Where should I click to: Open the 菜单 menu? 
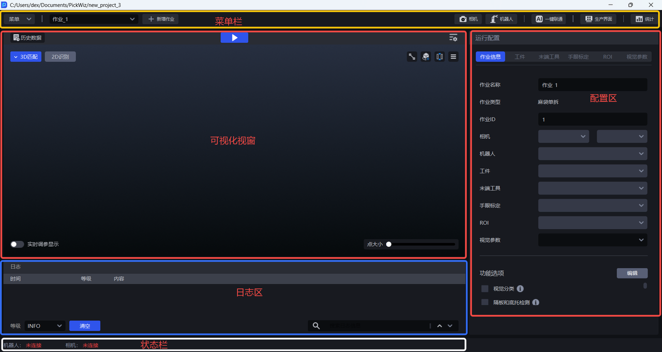click(20, 19)
